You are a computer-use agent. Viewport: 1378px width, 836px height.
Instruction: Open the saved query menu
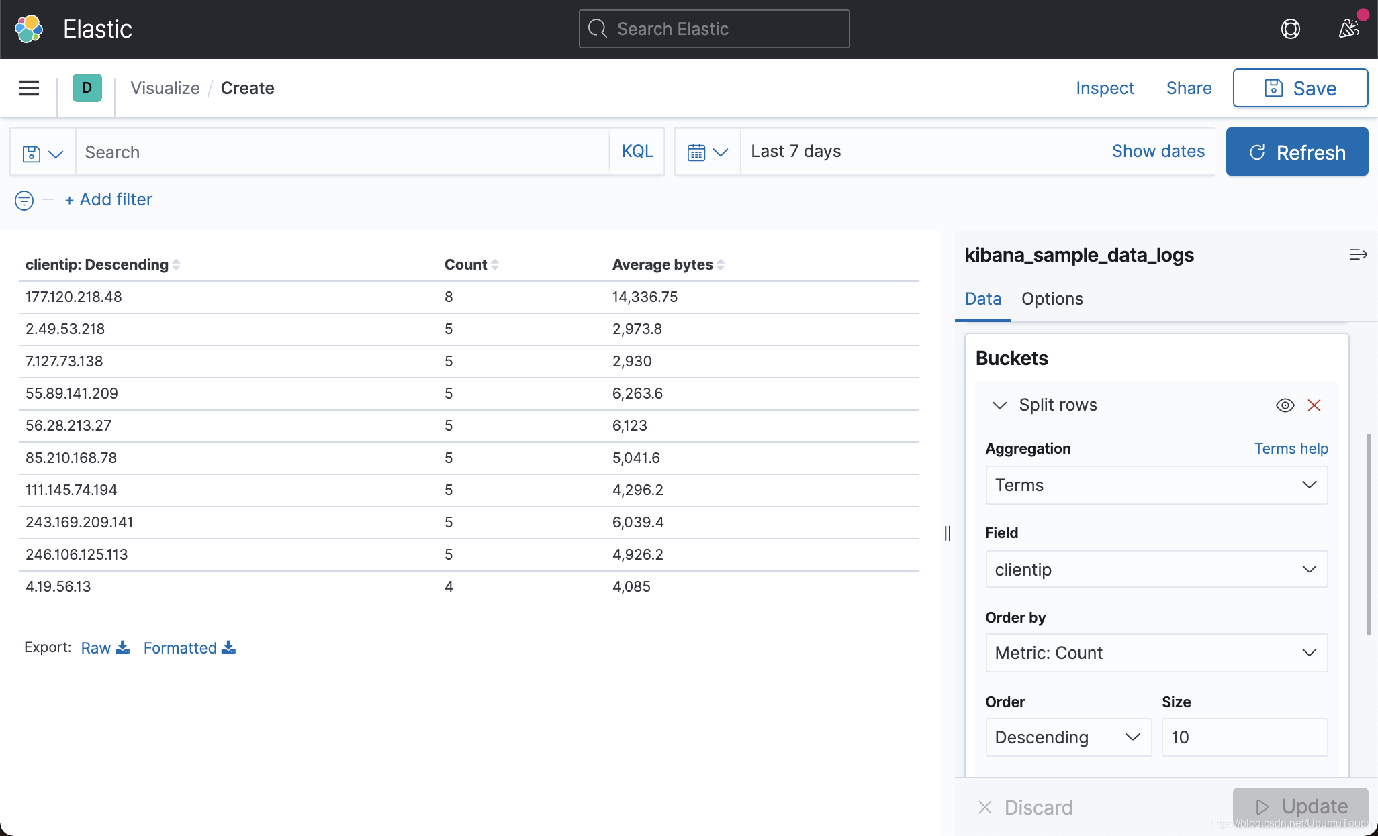click(x=42, y=153)
